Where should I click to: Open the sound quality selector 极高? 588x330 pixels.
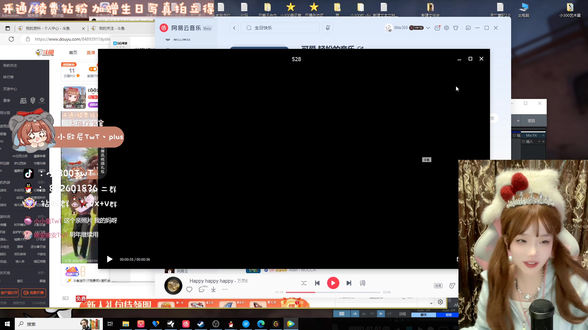[x=438, y=286]
